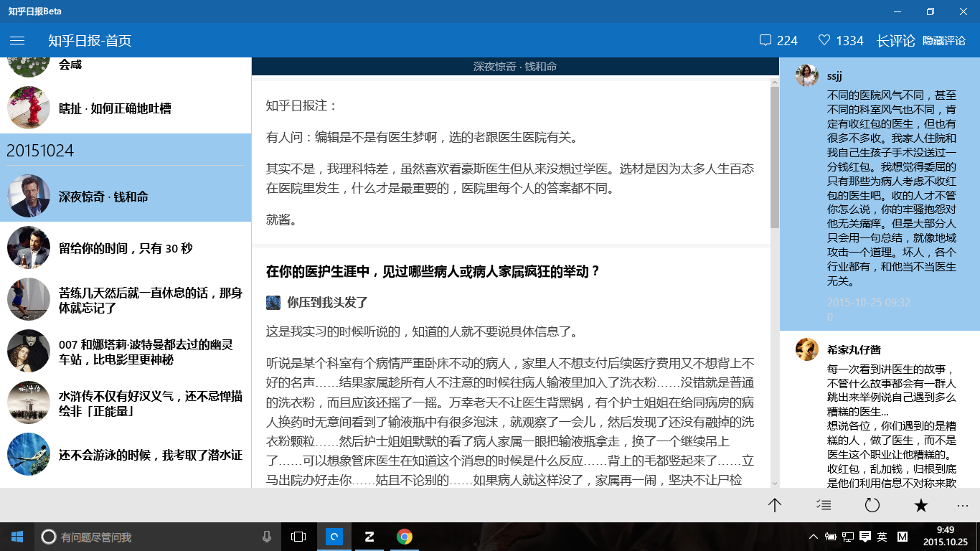Click the article scrollbar's up arrow

(x=775, y=81)
